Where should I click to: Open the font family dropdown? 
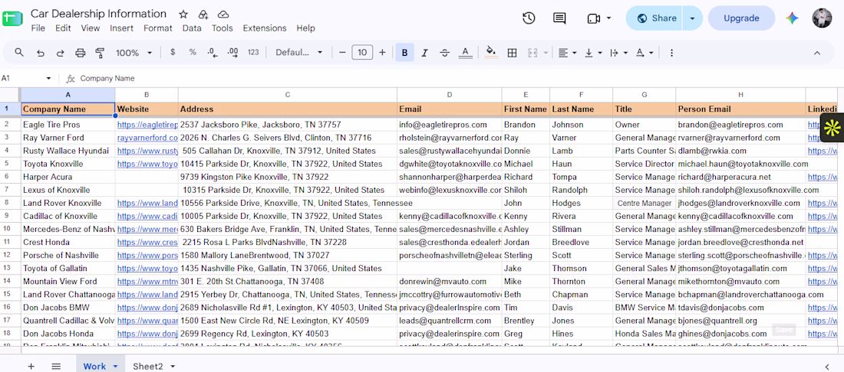point(298,52)
